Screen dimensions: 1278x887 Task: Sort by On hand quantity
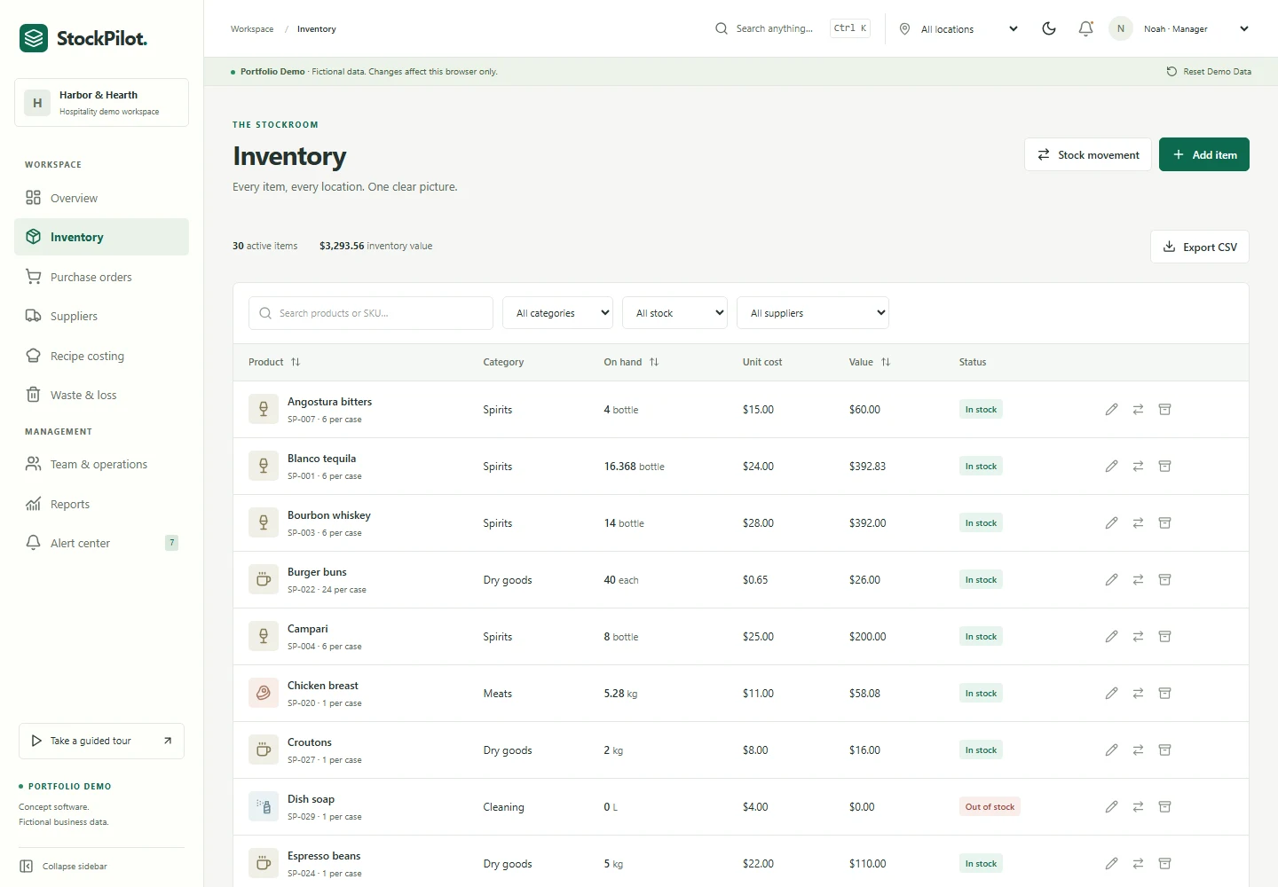[x=631, y=362]
